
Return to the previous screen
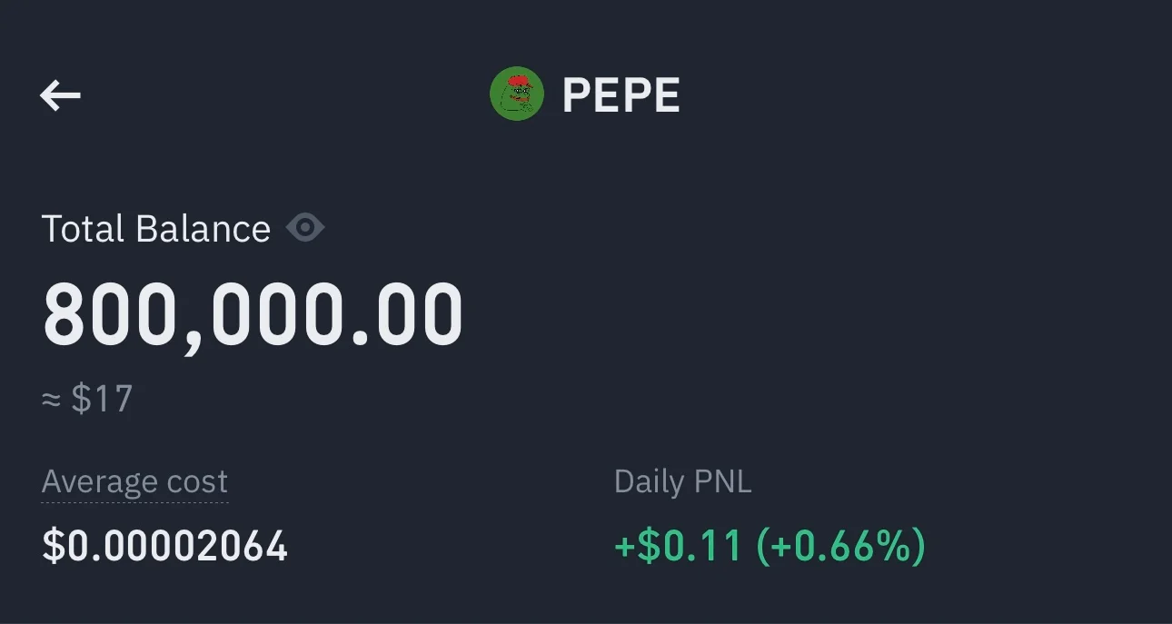[61, 95]
